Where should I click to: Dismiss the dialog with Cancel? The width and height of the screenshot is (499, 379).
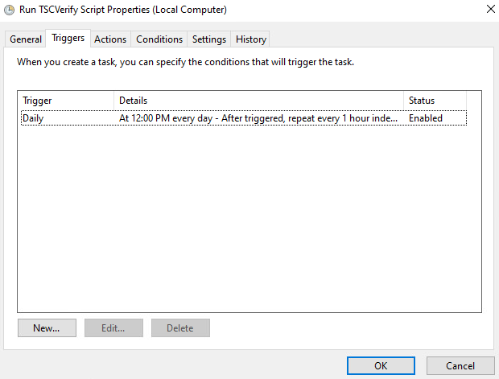(x=460, y=365)
